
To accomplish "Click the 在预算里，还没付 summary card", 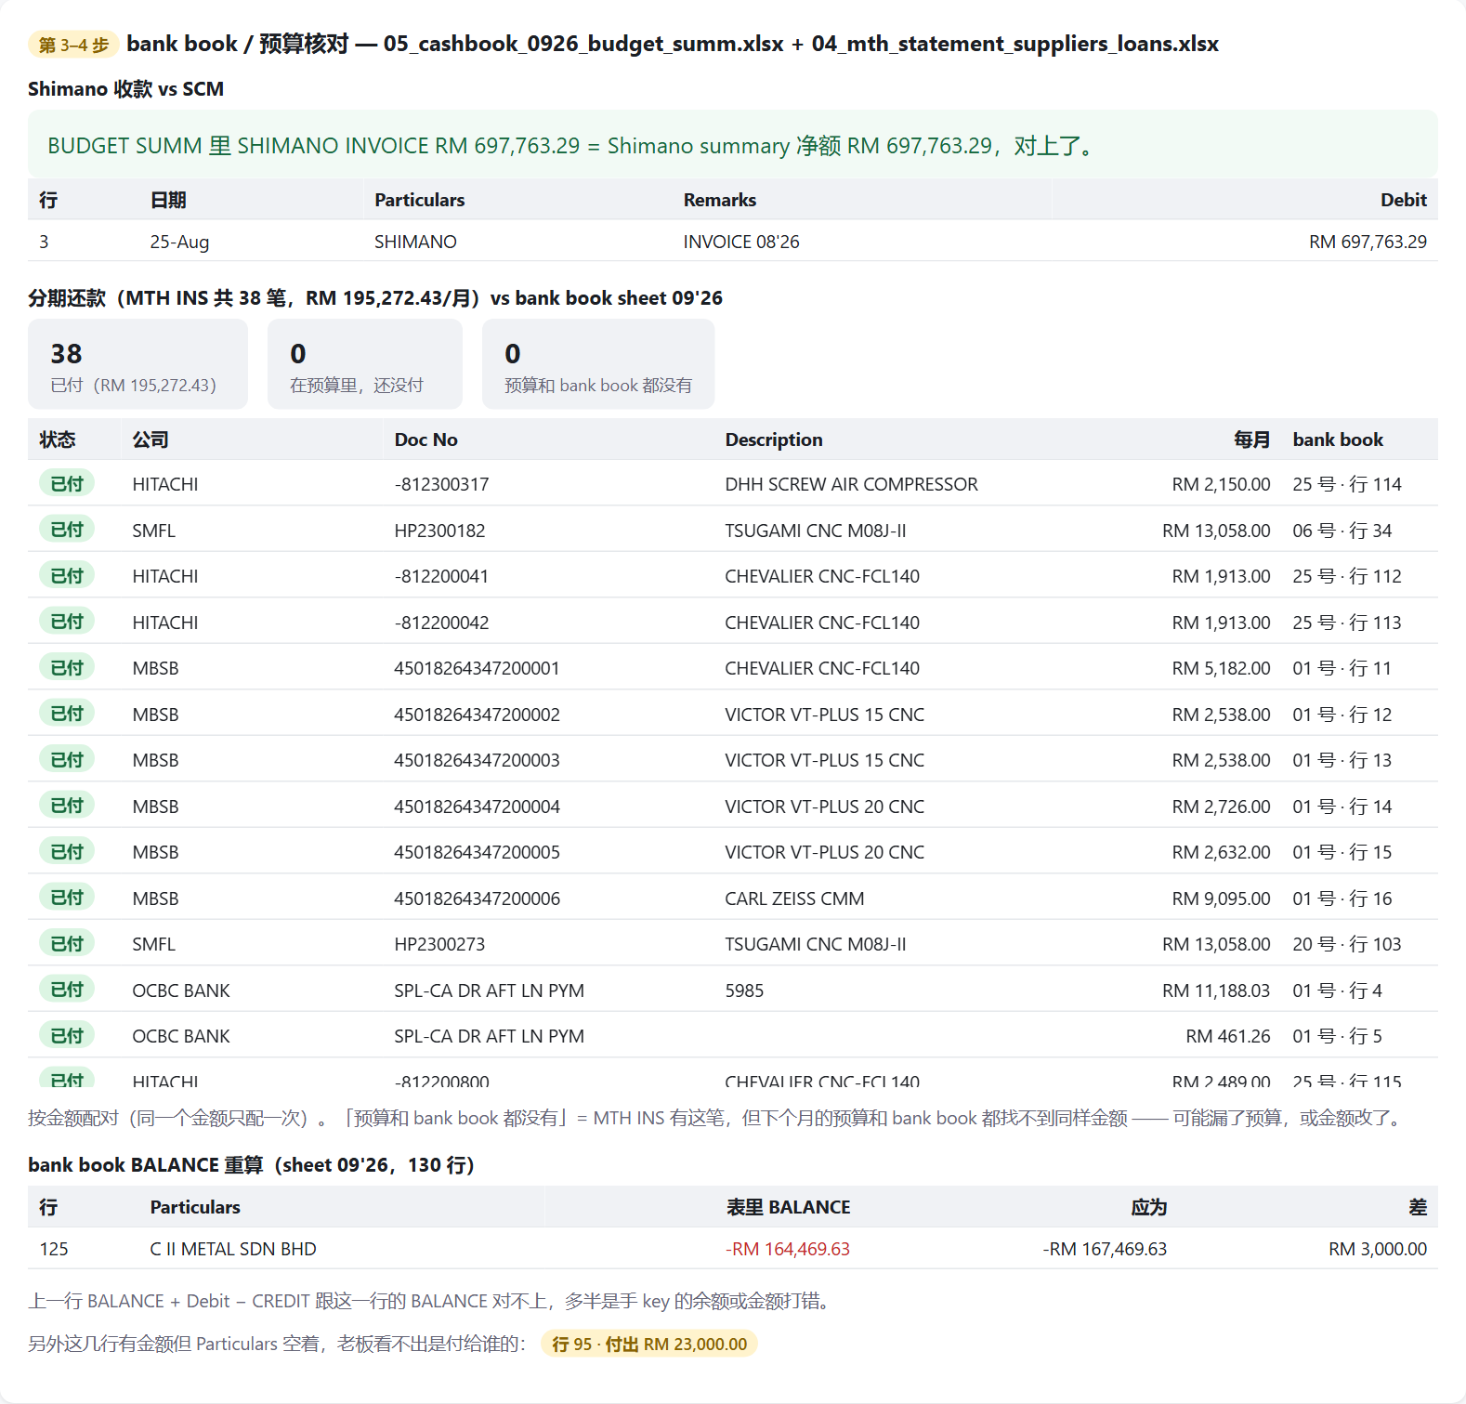I will tap(365, 364).
